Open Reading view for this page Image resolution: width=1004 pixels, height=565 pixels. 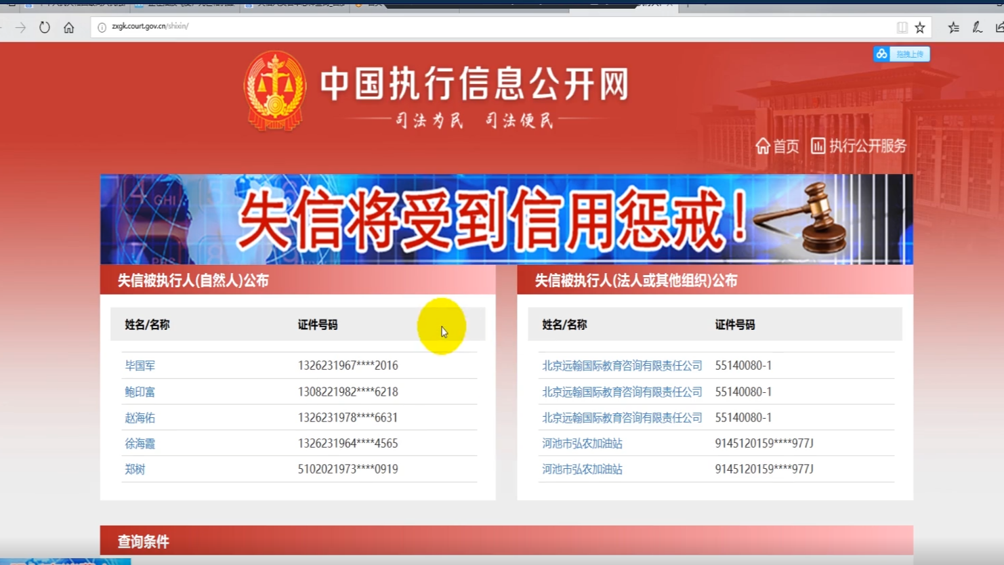(902, 27)
